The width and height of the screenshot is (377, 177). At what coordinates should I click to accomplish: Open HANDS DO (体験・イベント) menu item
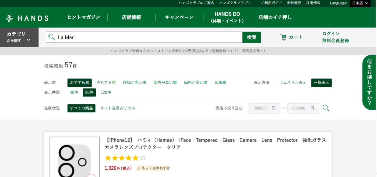(x=227, y=17)
